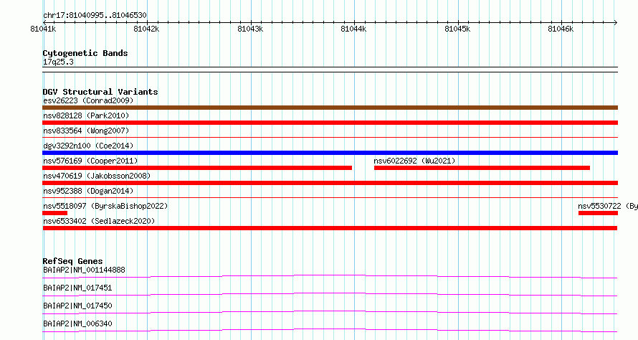Open the nsv833564 (Wong2007) variant label
This screenshot has height=340, width=638.
tap(86, 131)
